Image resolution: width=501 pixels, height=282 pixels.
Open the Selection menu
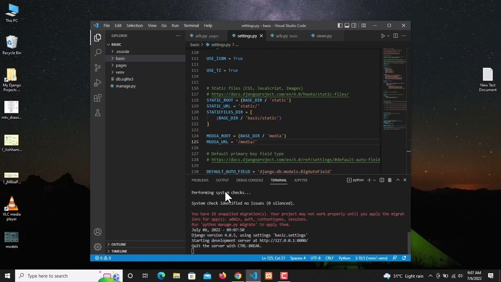[x=134, y=25]
